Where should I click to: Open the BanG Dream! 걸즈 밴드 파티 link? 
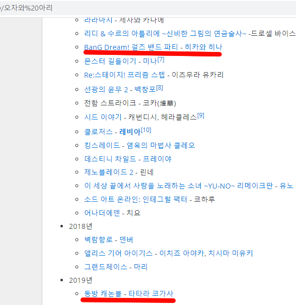[x=131, y=47]
